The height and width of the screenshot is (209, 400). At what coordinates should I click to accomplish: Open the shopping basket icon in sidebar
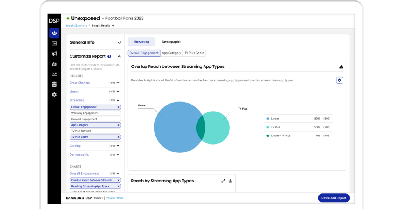(x=54, y=64)
